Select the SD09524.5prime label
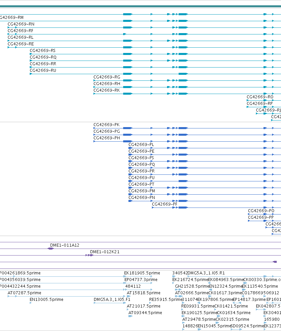Image resolution: width=281 pixels, height=331 pixels. 247,326
